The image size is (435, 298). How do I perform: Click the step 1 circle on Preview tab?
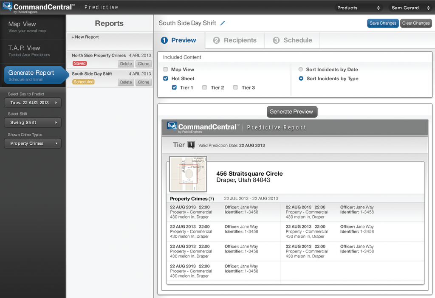164,40
